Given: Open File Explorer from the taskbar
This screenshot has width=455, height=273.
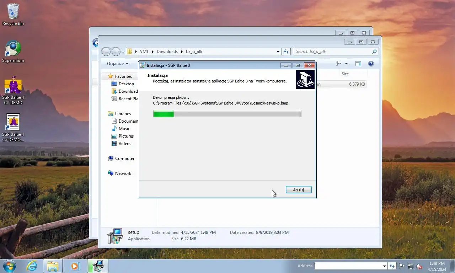Looking at the screenshot, I should (53, 266).
